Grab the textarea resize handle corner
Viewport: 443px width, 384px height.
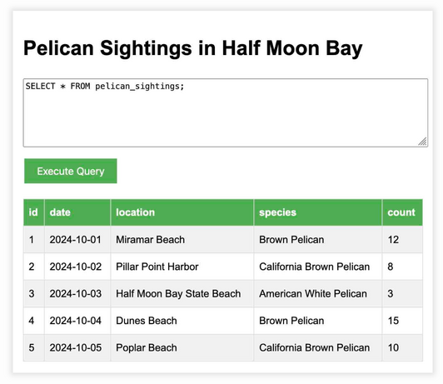click(x=423, y=142)
